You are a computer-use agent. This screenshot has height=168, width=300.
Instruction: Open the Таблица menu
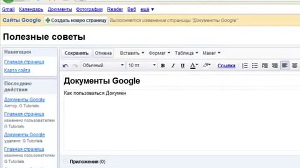pyautogui.click(x=187, y=53)
